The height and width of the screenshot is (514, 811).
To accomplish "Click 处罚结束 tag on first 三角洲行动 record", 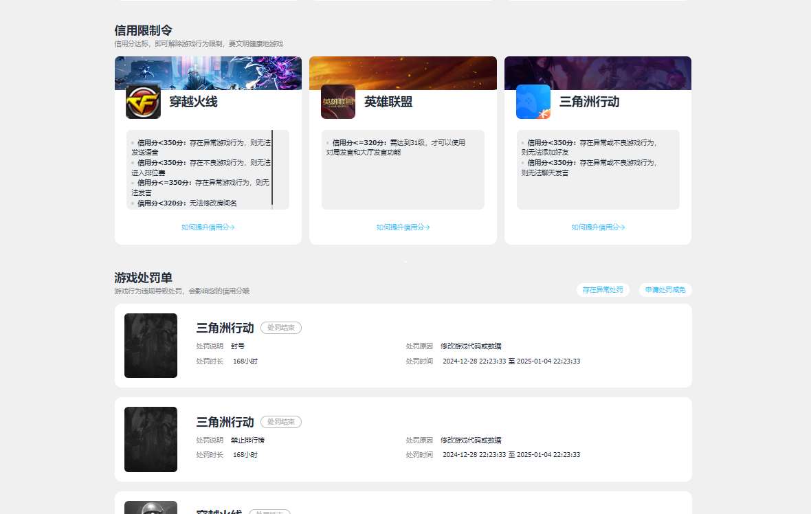I will tap(281, 328).
